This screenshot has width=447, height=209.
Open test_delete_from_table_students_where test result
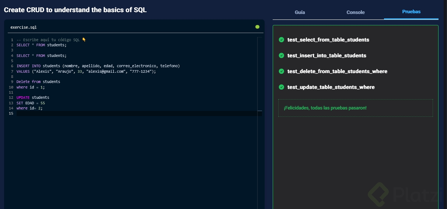(337, 71)
